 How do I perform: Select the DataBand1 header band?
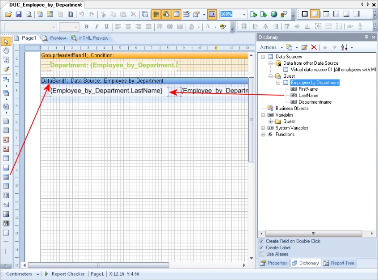[144, 81]
